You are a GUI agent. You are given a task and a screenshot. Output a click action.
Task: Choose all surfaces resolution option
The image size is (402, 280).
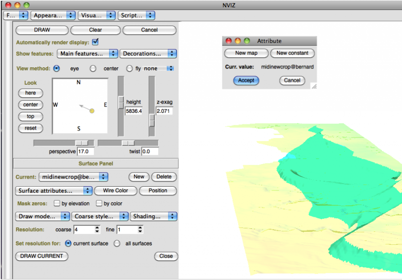tap(117, 243)
